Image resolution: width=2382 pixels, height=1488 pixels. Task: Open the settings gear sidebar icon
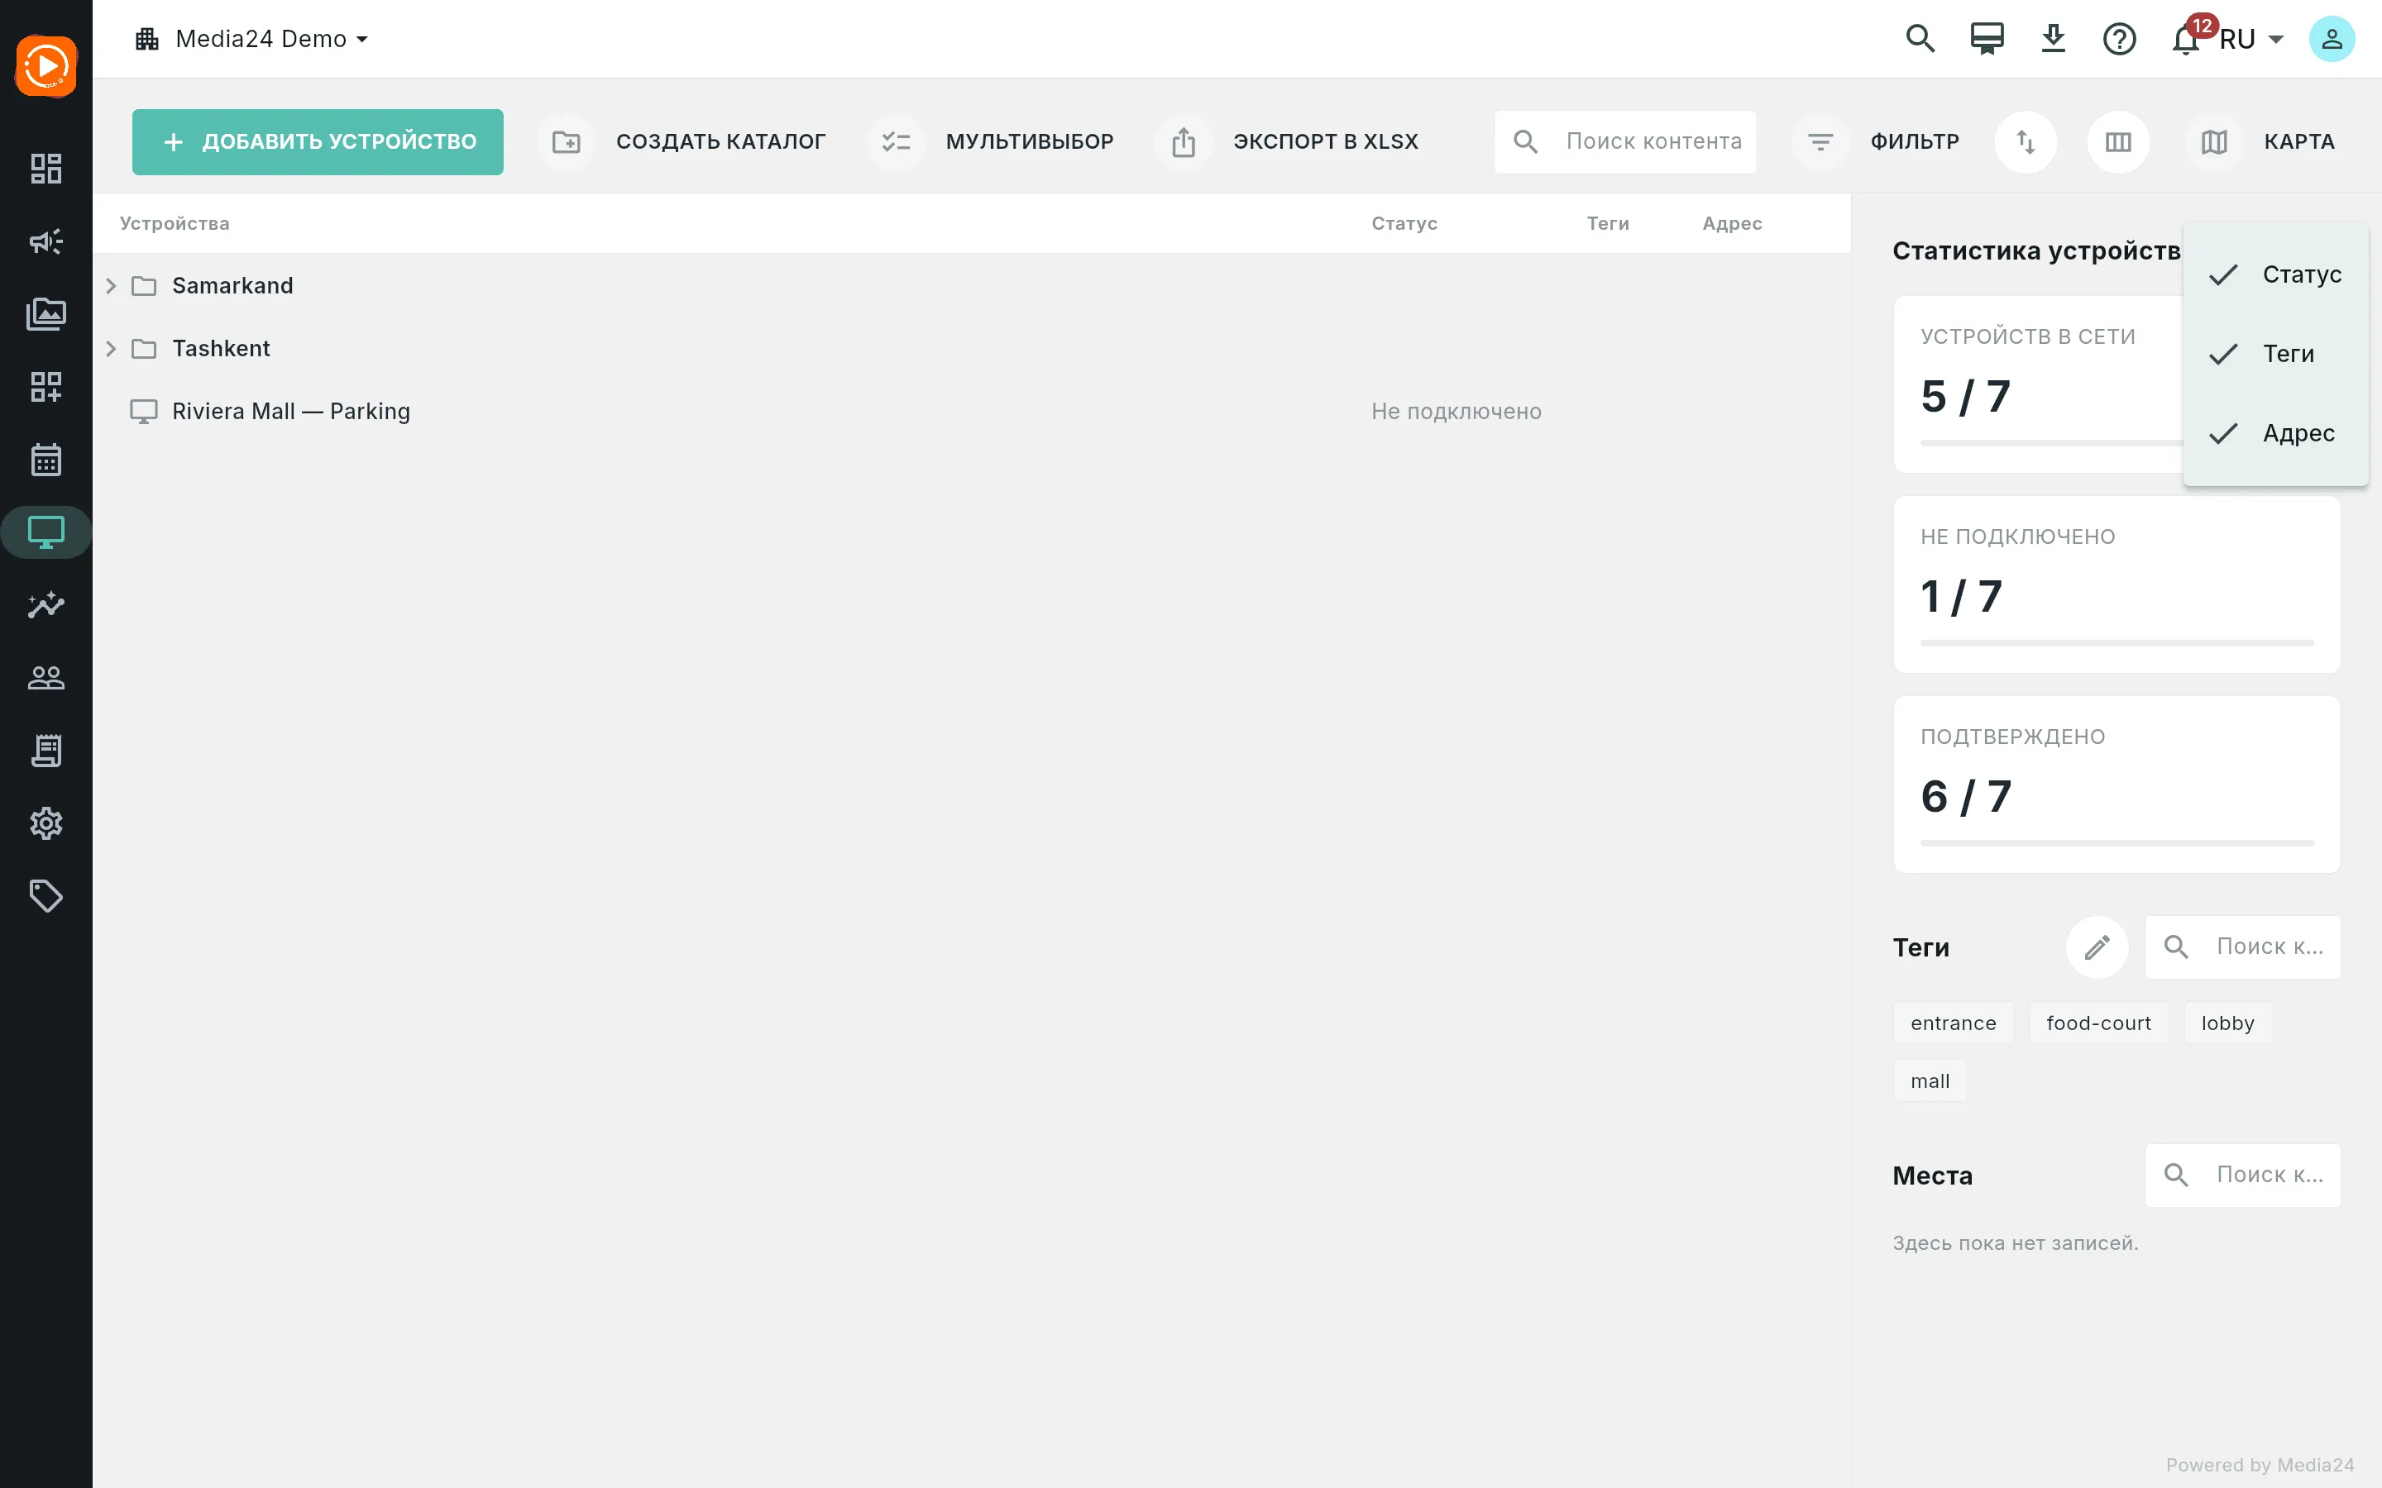click(46, 823)
